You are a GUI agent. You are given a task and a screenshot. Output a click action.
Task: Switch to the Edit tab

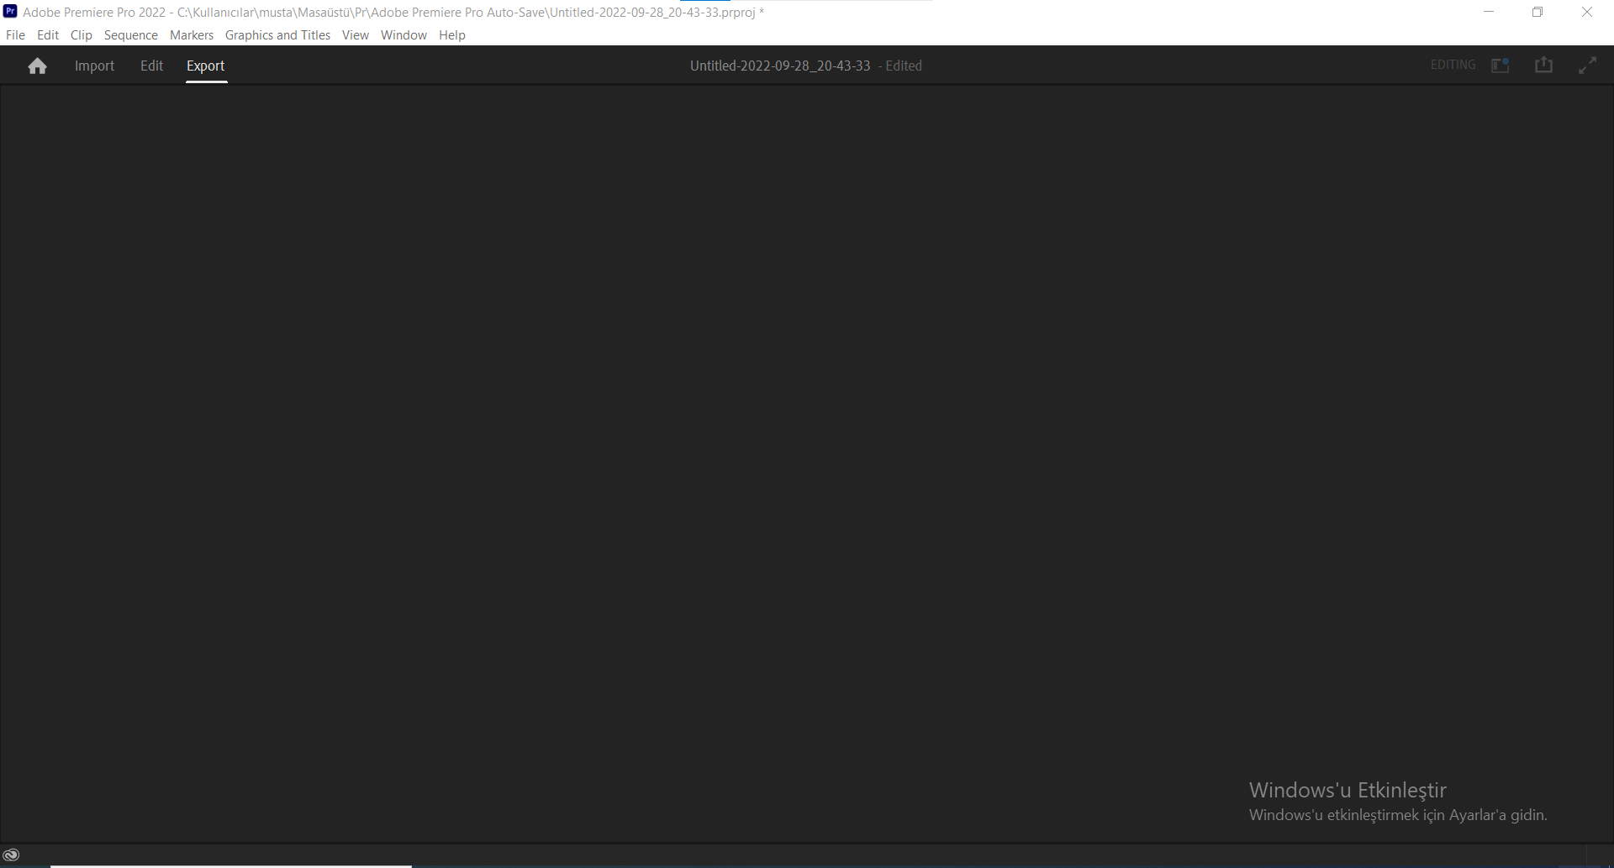[x=150, y=66]
